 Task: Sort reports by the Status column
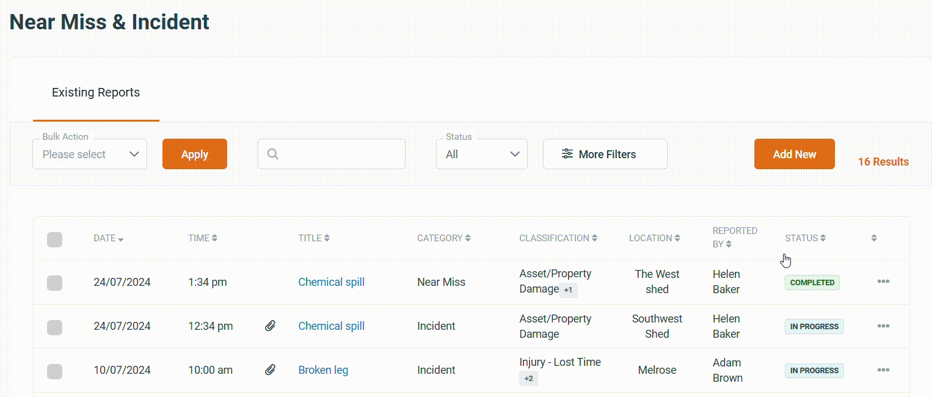(x=805, y=238)
